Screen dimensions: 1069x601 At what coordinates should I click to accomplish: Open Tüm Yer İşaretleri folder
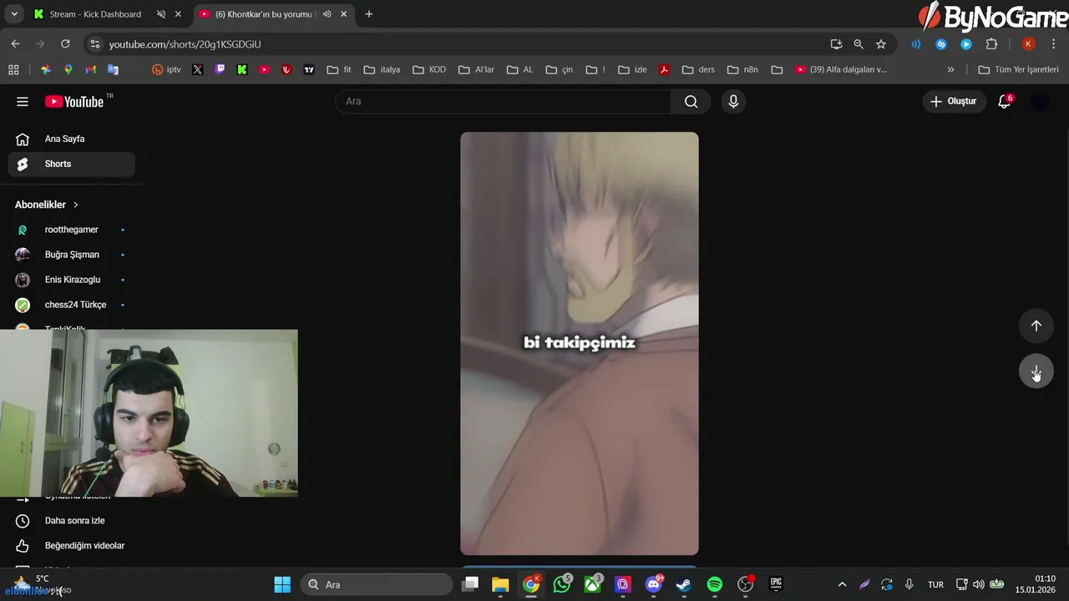1018,70
